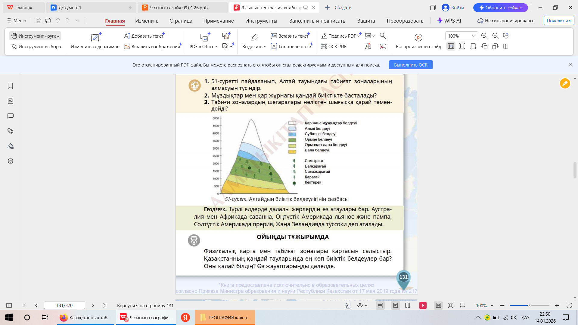Click the search magnifier icon in ribbon
578x325 pixels.
click(383, 36)
